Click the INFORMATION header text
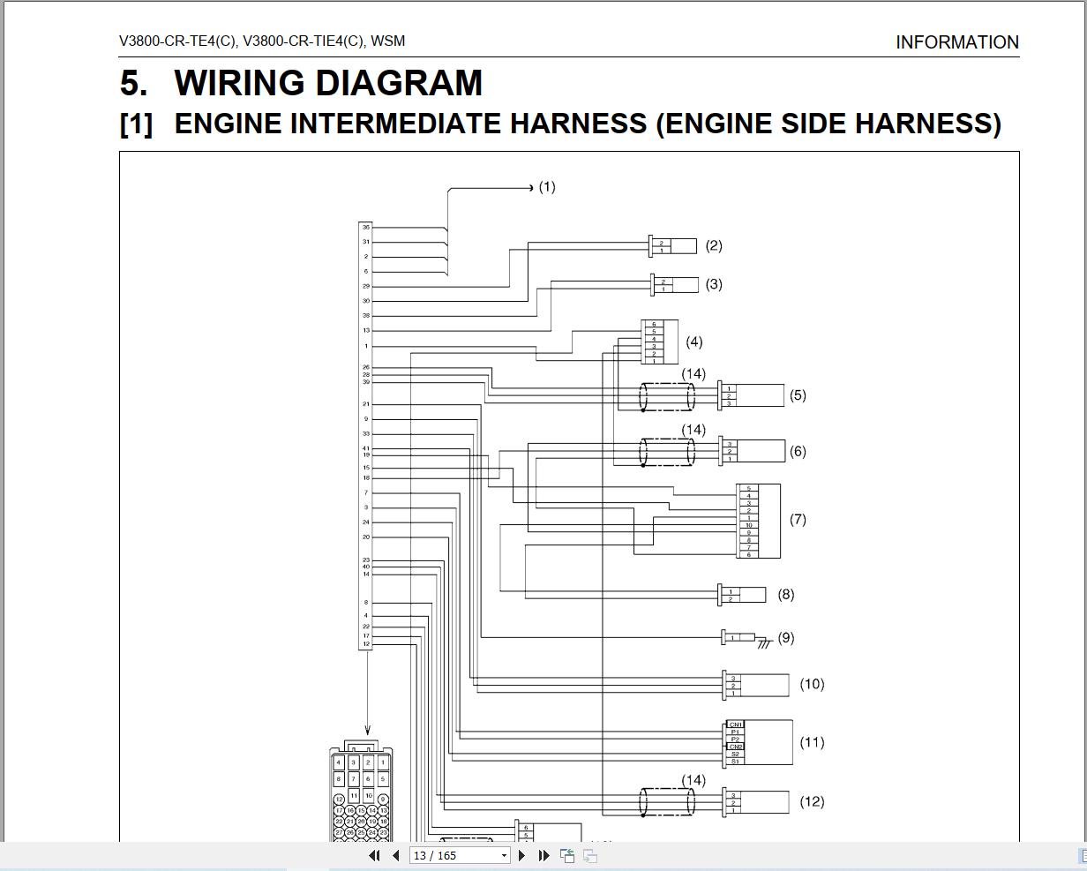 pos(957,42)
